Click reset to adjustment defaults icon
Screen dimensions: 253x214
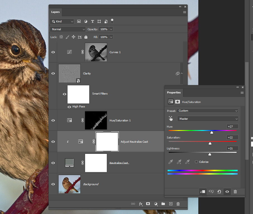tap(219, 192)
